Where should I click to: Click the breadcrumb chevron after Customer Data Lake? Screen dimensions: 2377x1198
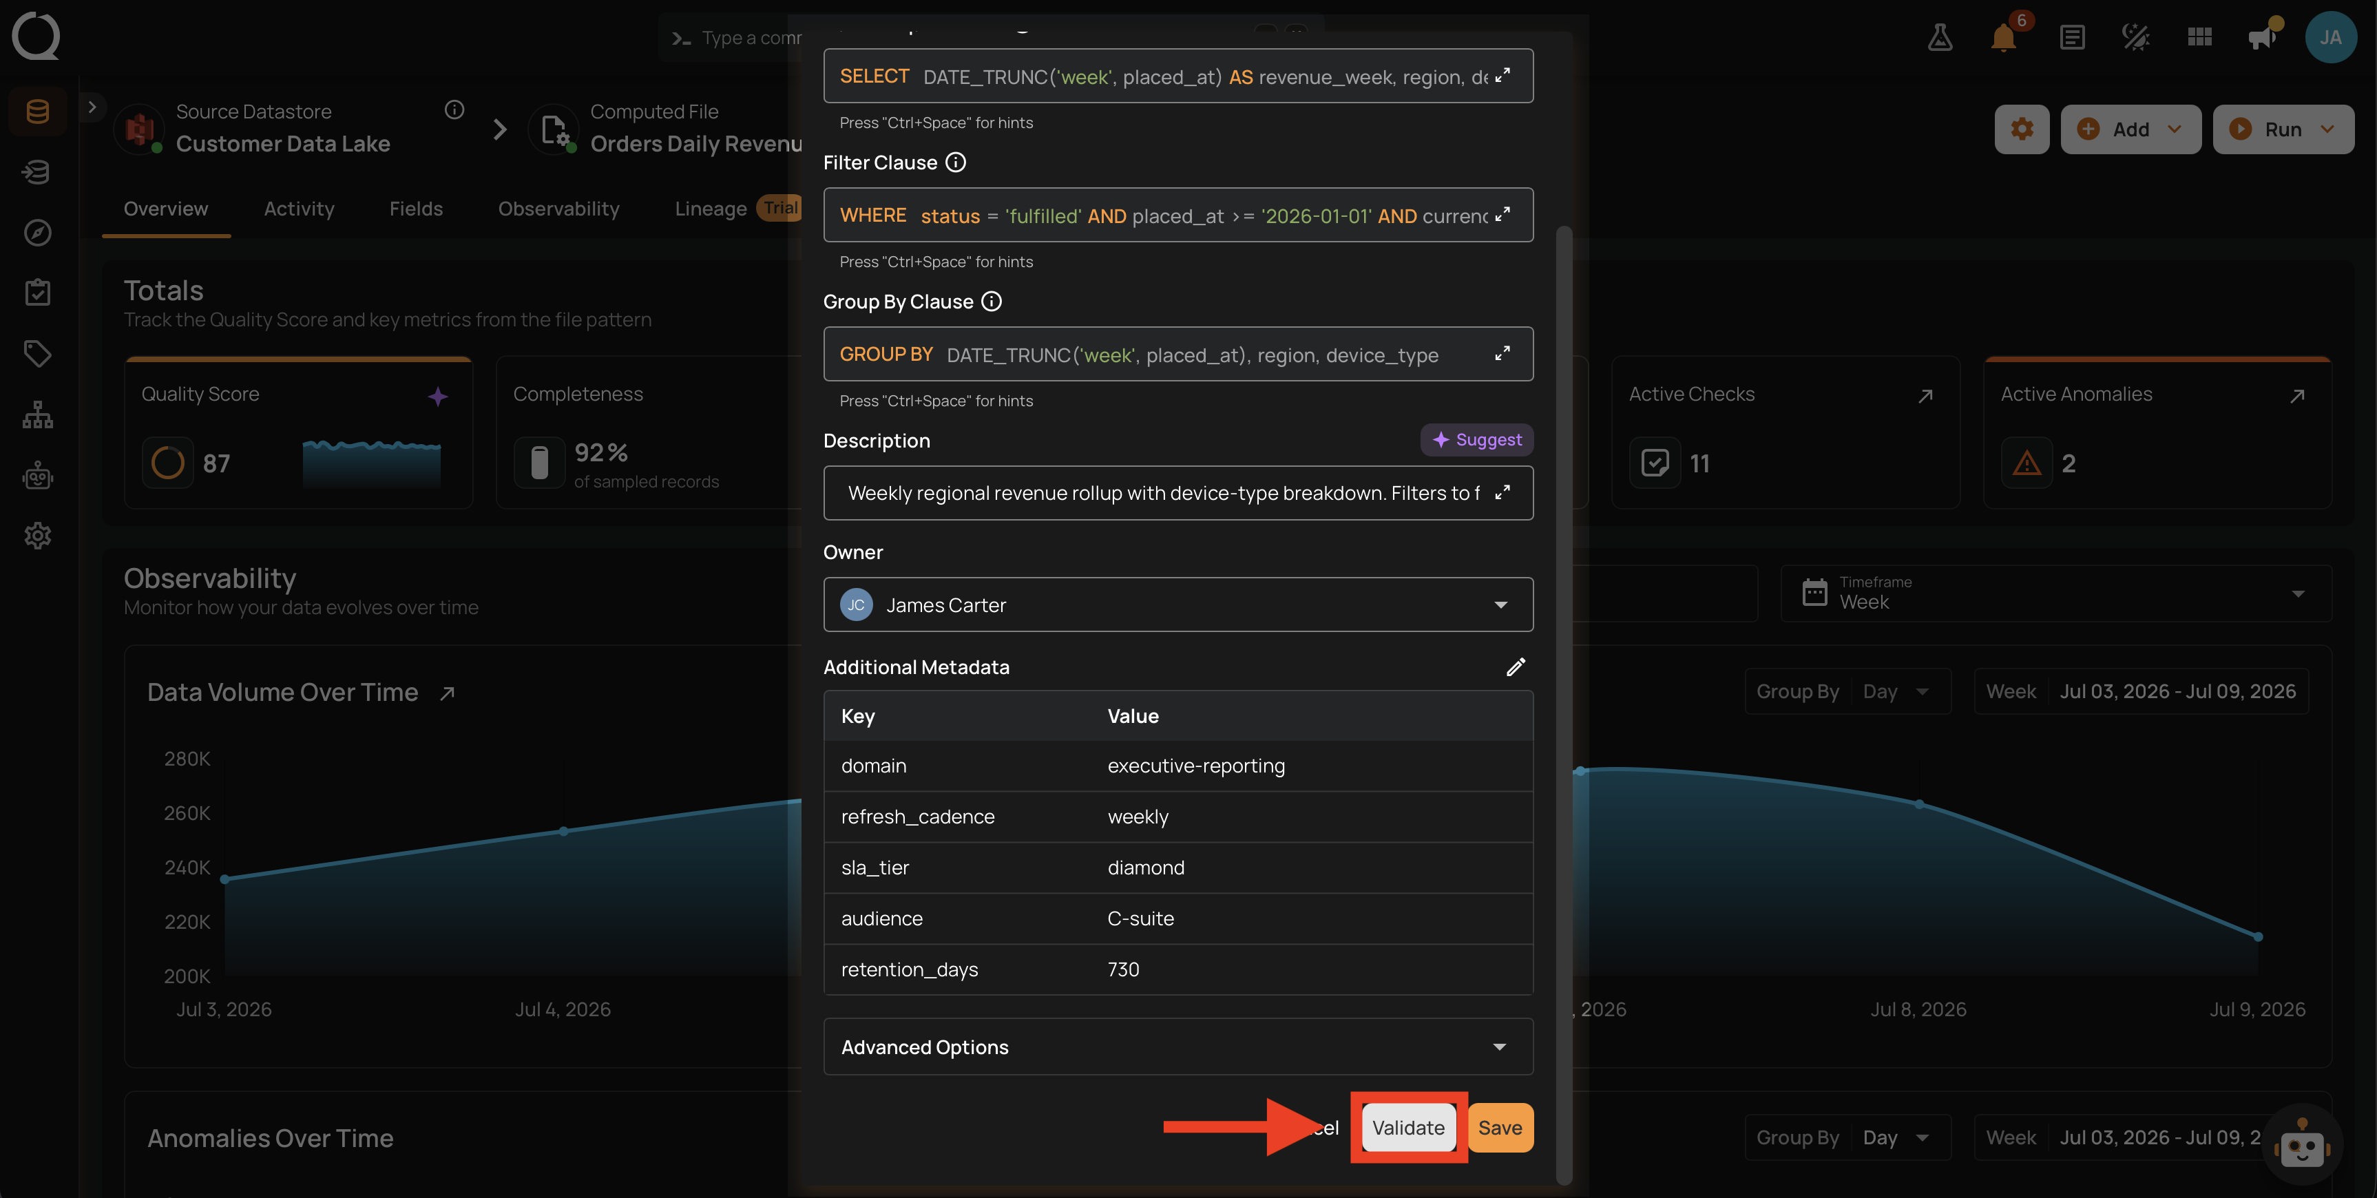tap(500, 129)
